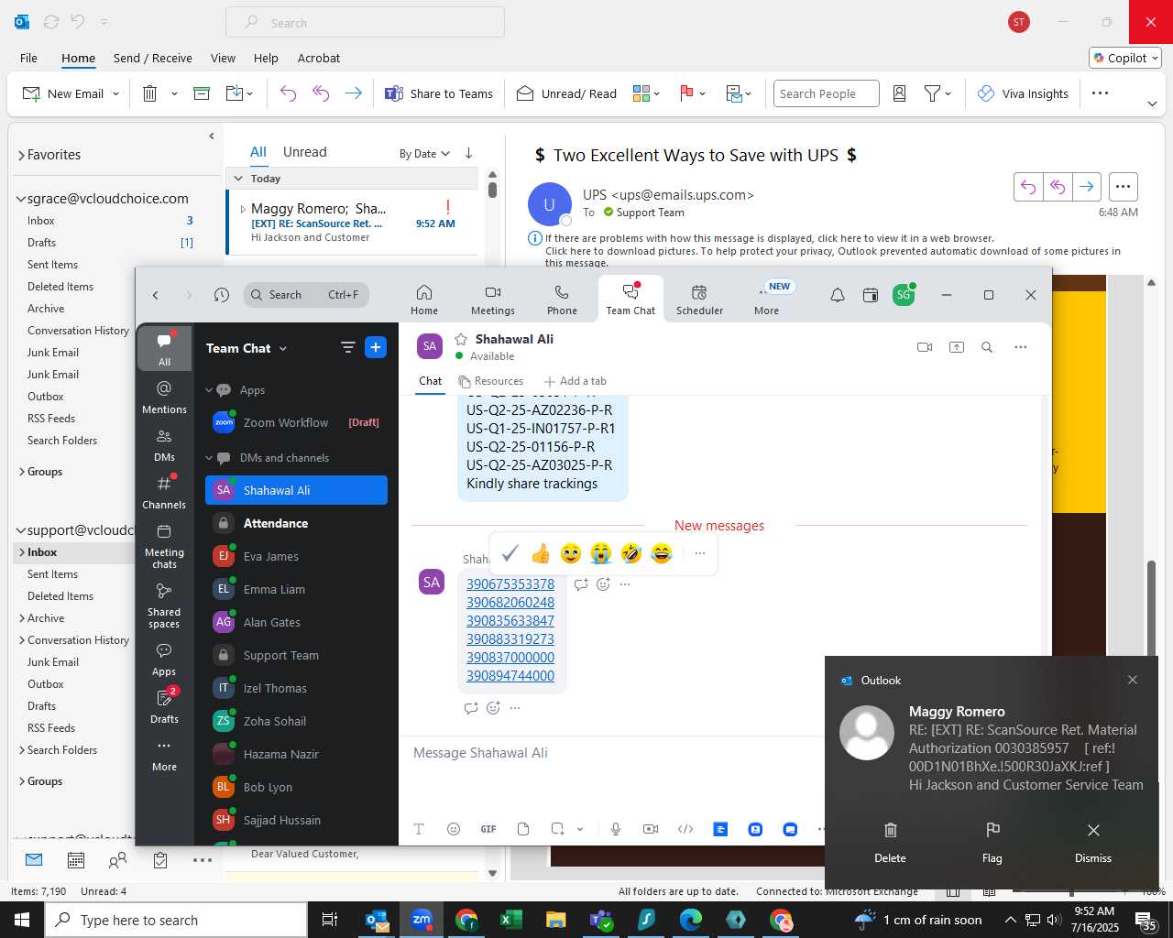Screen dimensions: 1173x938
Task: Click the Zoom history clock icon
Action: pos(222,295)
